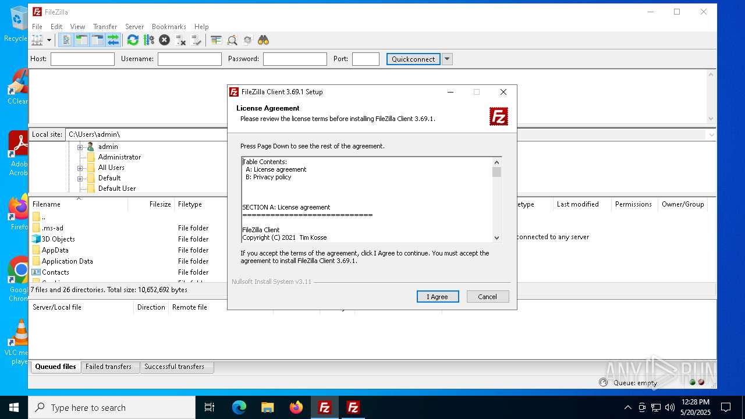The image size is (745, 419).
Task: Open Firefox from the taskbar
Action: coord(296,407)
